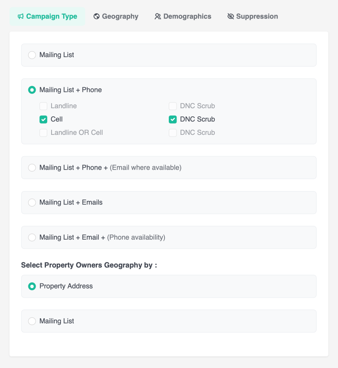Choose Mailing List under Property Owners Geography
The image size is (338, 368).
point(32,321)
